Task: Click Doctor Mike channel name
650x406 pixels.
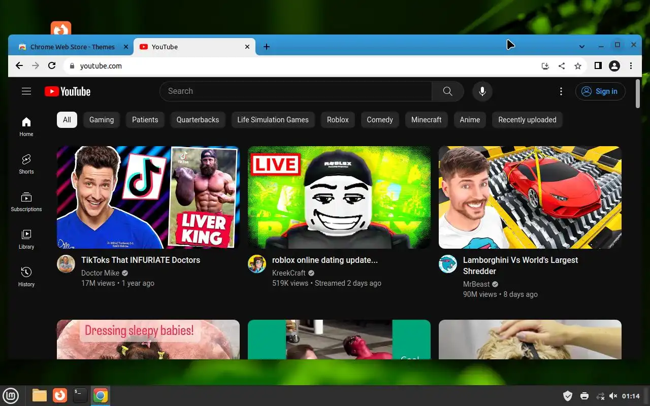Action: click(100, 273)
